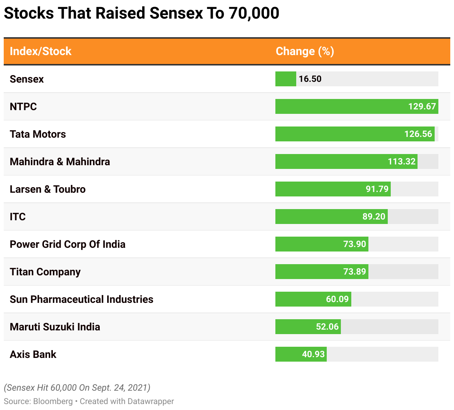Screen dimensions: 454x410
Task: Click the green NTPC 129.67 bar
Action: (357, 106)
